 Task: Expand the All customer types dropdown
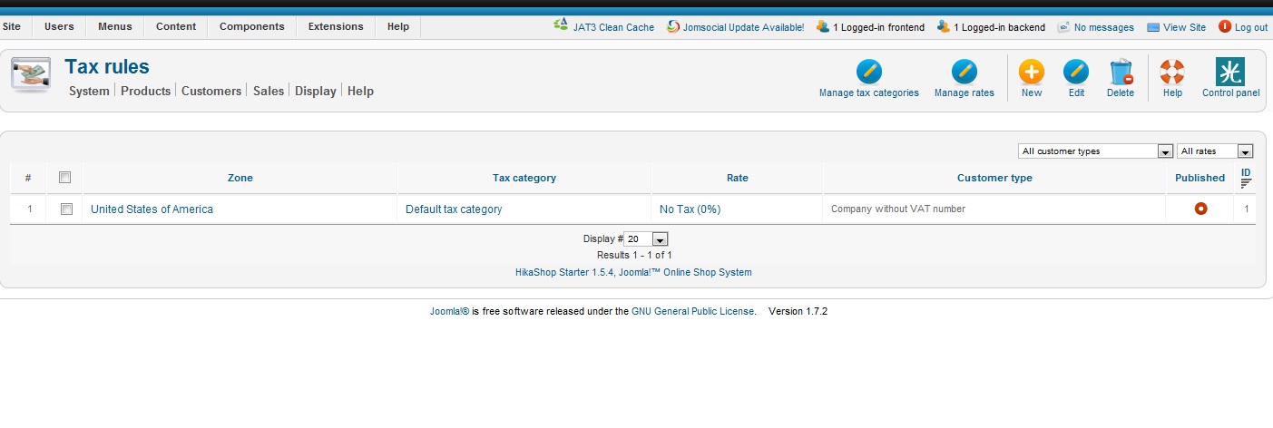(x=1096, y=151)
